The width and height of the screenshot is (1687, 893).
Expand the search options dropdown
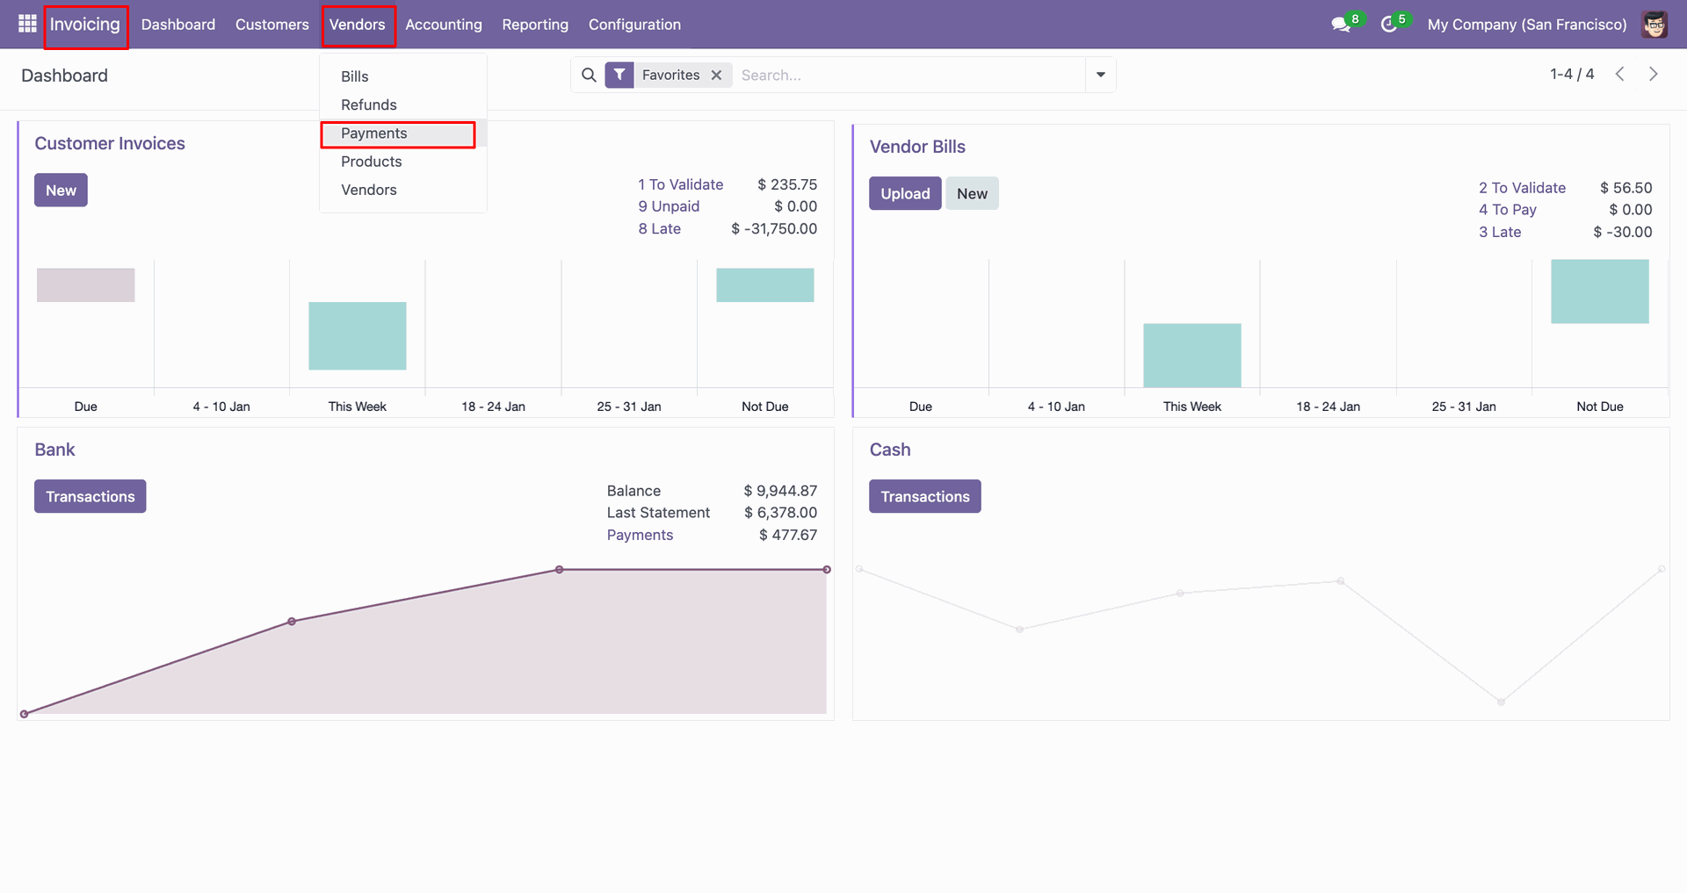coord(1100,76)
